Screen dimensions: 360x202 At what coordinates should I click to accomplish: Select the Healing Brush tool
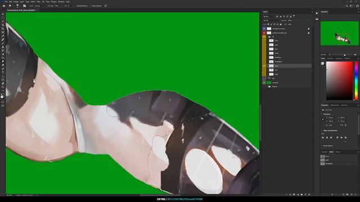3,40
